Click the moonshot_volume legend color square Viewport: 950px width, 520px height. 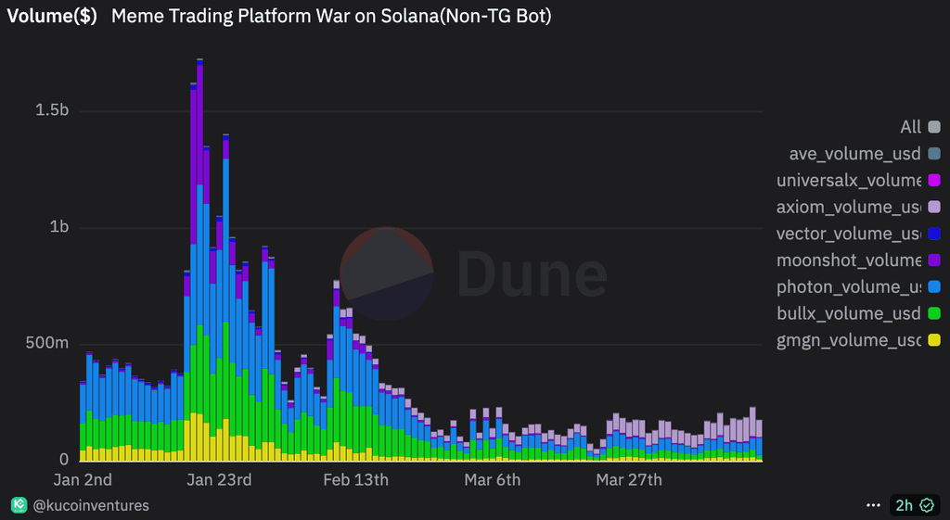[934, 260]
